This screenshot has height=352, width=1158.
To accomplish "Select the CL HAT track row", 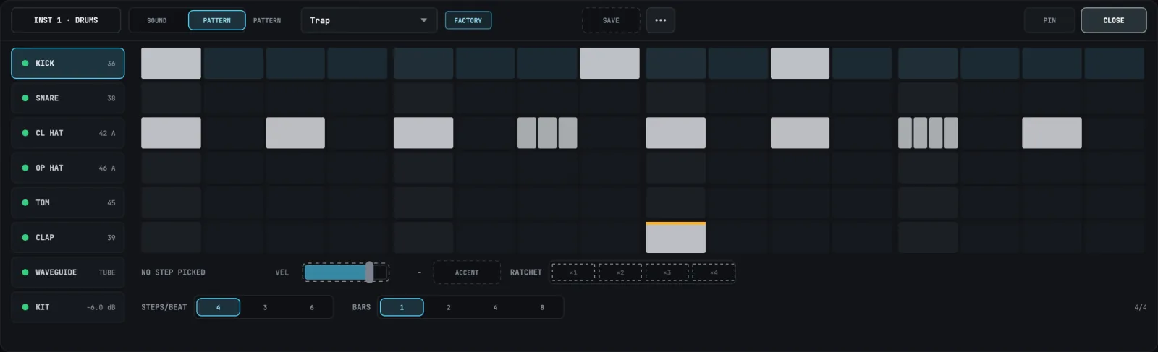I will (68, 133).
